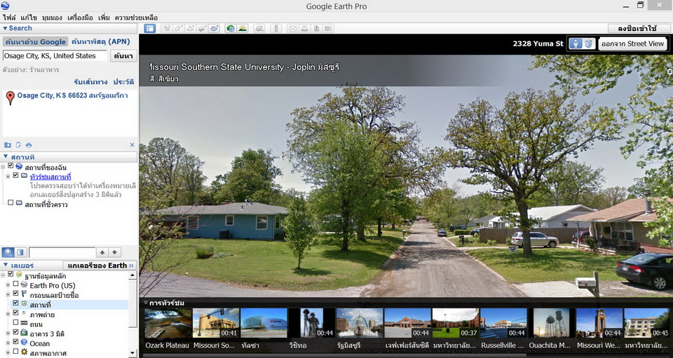The width and height of the screenshot is (673, 358).
Task: Disable Ocean layer checkbox
Action: 15,342
